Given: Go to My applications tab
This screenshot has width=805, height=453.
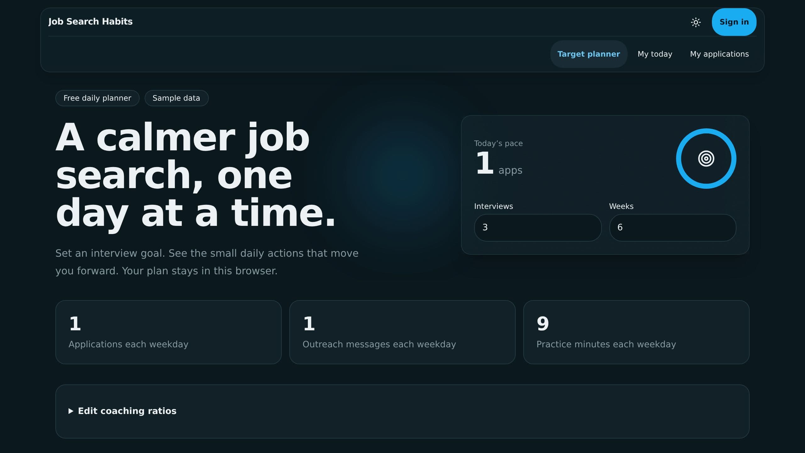Looking at the screenshot, I should click(x=719, y=54).
